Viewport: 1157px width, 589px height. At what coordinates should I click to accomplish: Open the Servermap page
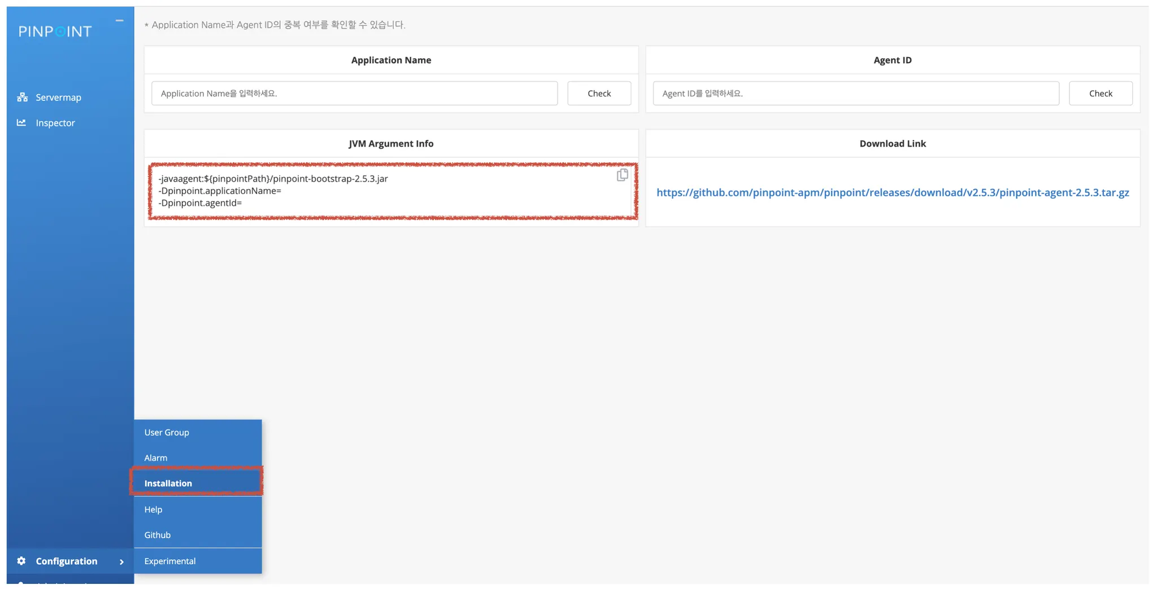[x=58, y=97]
